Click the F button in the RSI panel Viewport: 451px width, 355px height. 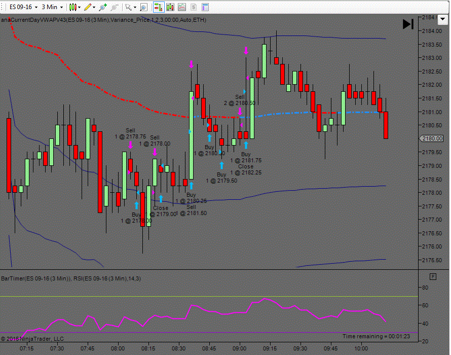click(x=433, y=277)
